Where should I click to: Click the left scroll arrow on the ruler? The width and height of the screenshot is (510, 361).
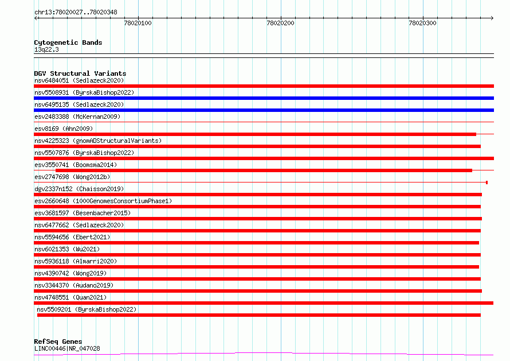pyautogui.click(x=36, y=18)
